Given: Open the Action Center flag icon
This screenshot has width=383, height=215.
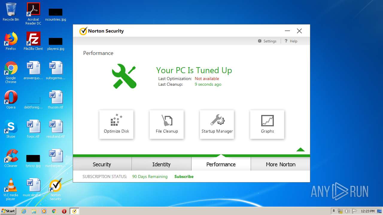Looking at the screenshot, I should (354, 211).
